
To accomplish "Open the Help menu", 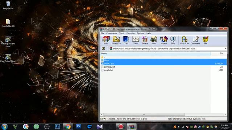I will coord(149,33).
